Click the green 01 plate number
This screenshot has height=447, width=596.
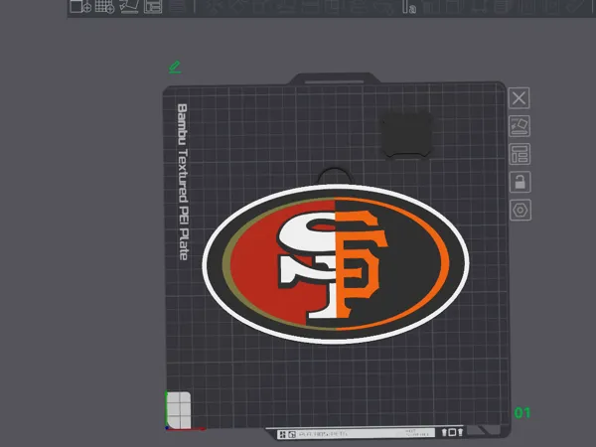tap(522, 413)
